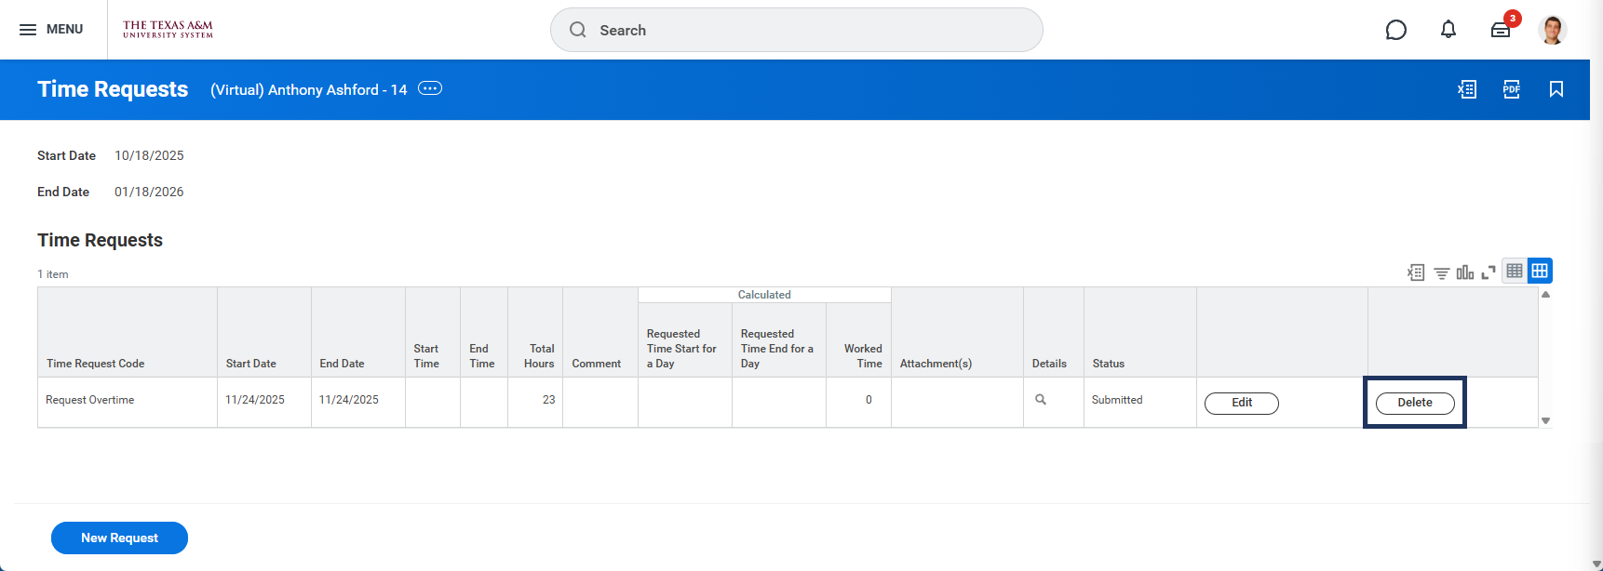Viewport: 1603px width, 571px height.
Task: Expand table to fullscreen mode
Action: [1488, 272]
